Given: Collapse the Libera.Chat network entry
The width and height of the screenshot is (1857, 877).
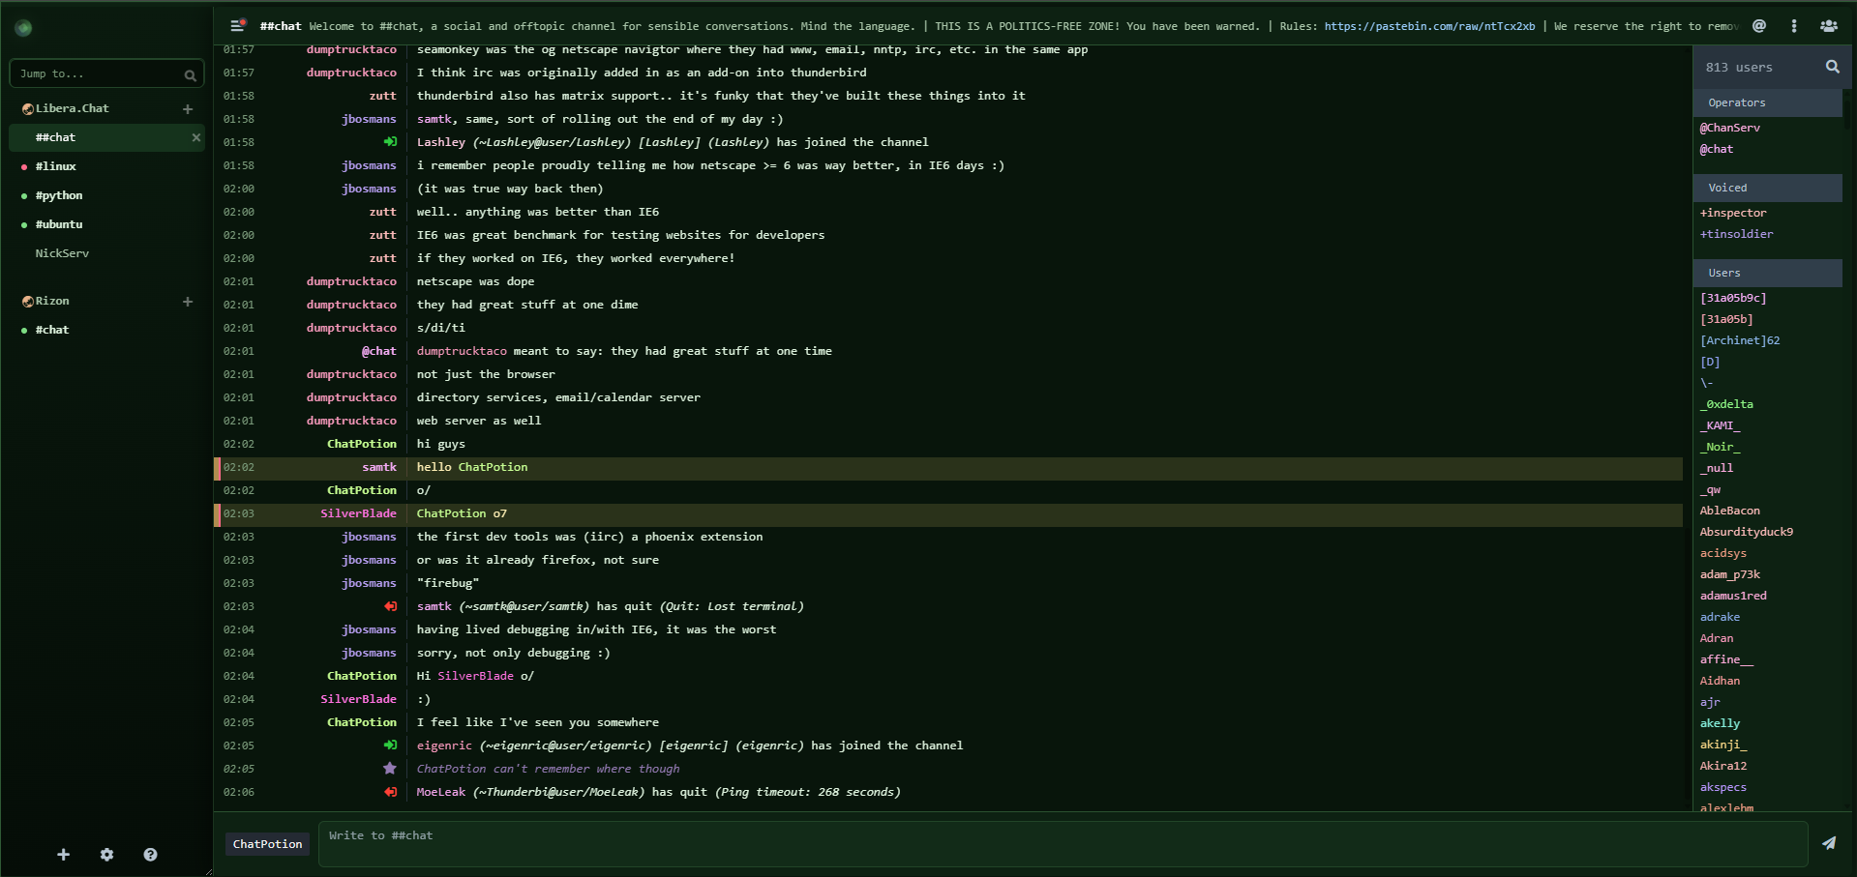Looking at the screenshot, I should [x=28, y=109].
